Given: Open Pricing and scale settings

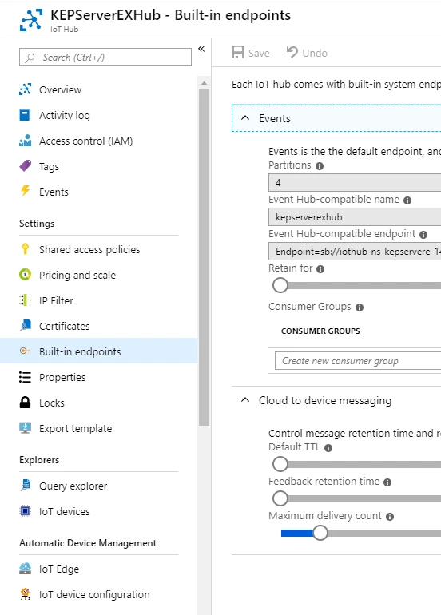Looking at the screenshot, I should (77, 275).
